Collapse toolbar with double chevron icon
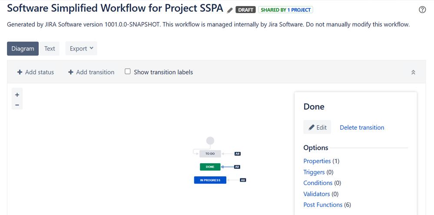Image resolution: width=434 pixels, height=215 pixels. click(413, 72)
